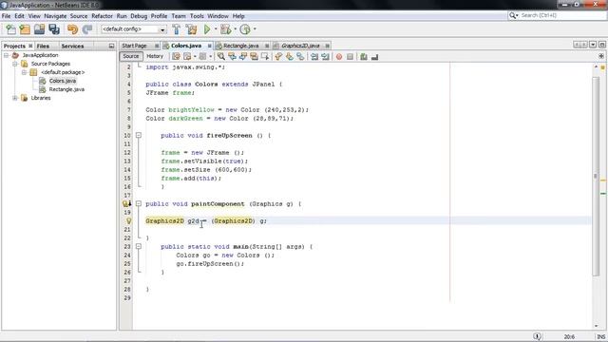Switch to Rectangle.java editor tab

(x=241, y=46)
